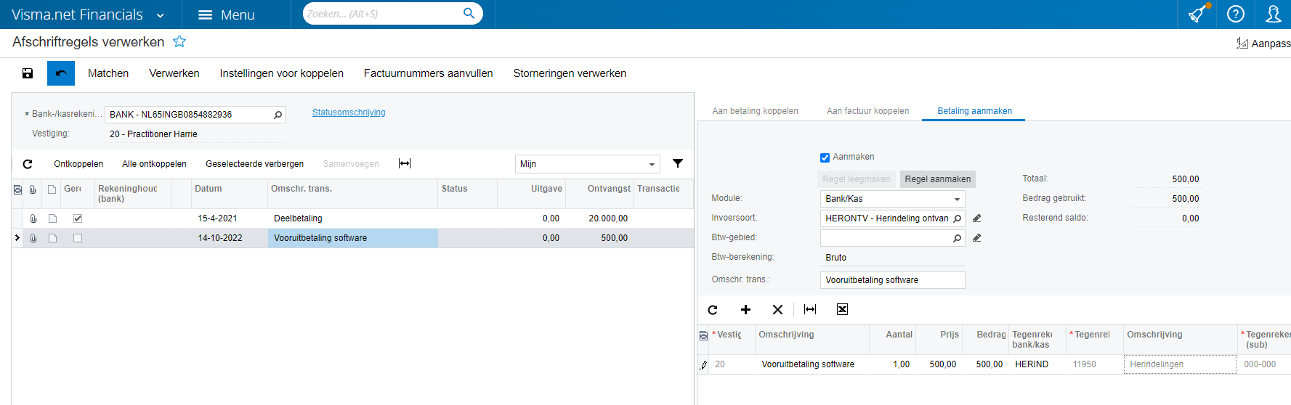Click the Omschr. trans. input field
This screenshot has width=1291, height=405.
[x=893, y=280]
